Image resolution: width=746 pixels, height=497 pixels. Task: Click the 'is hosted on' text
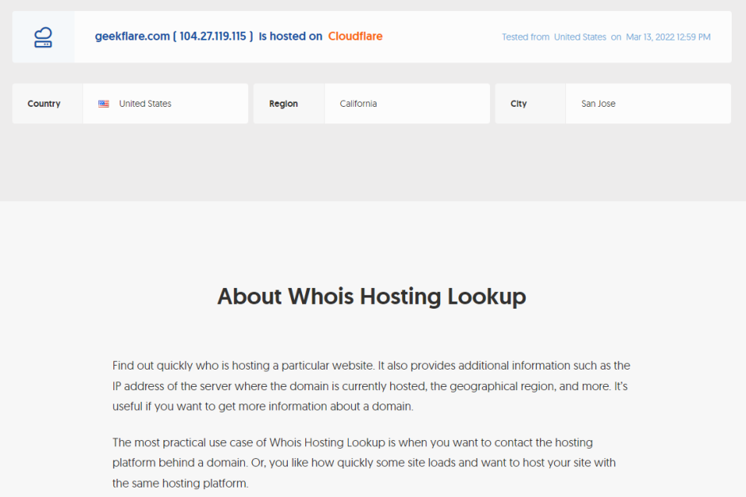click(x=290, y=36)
